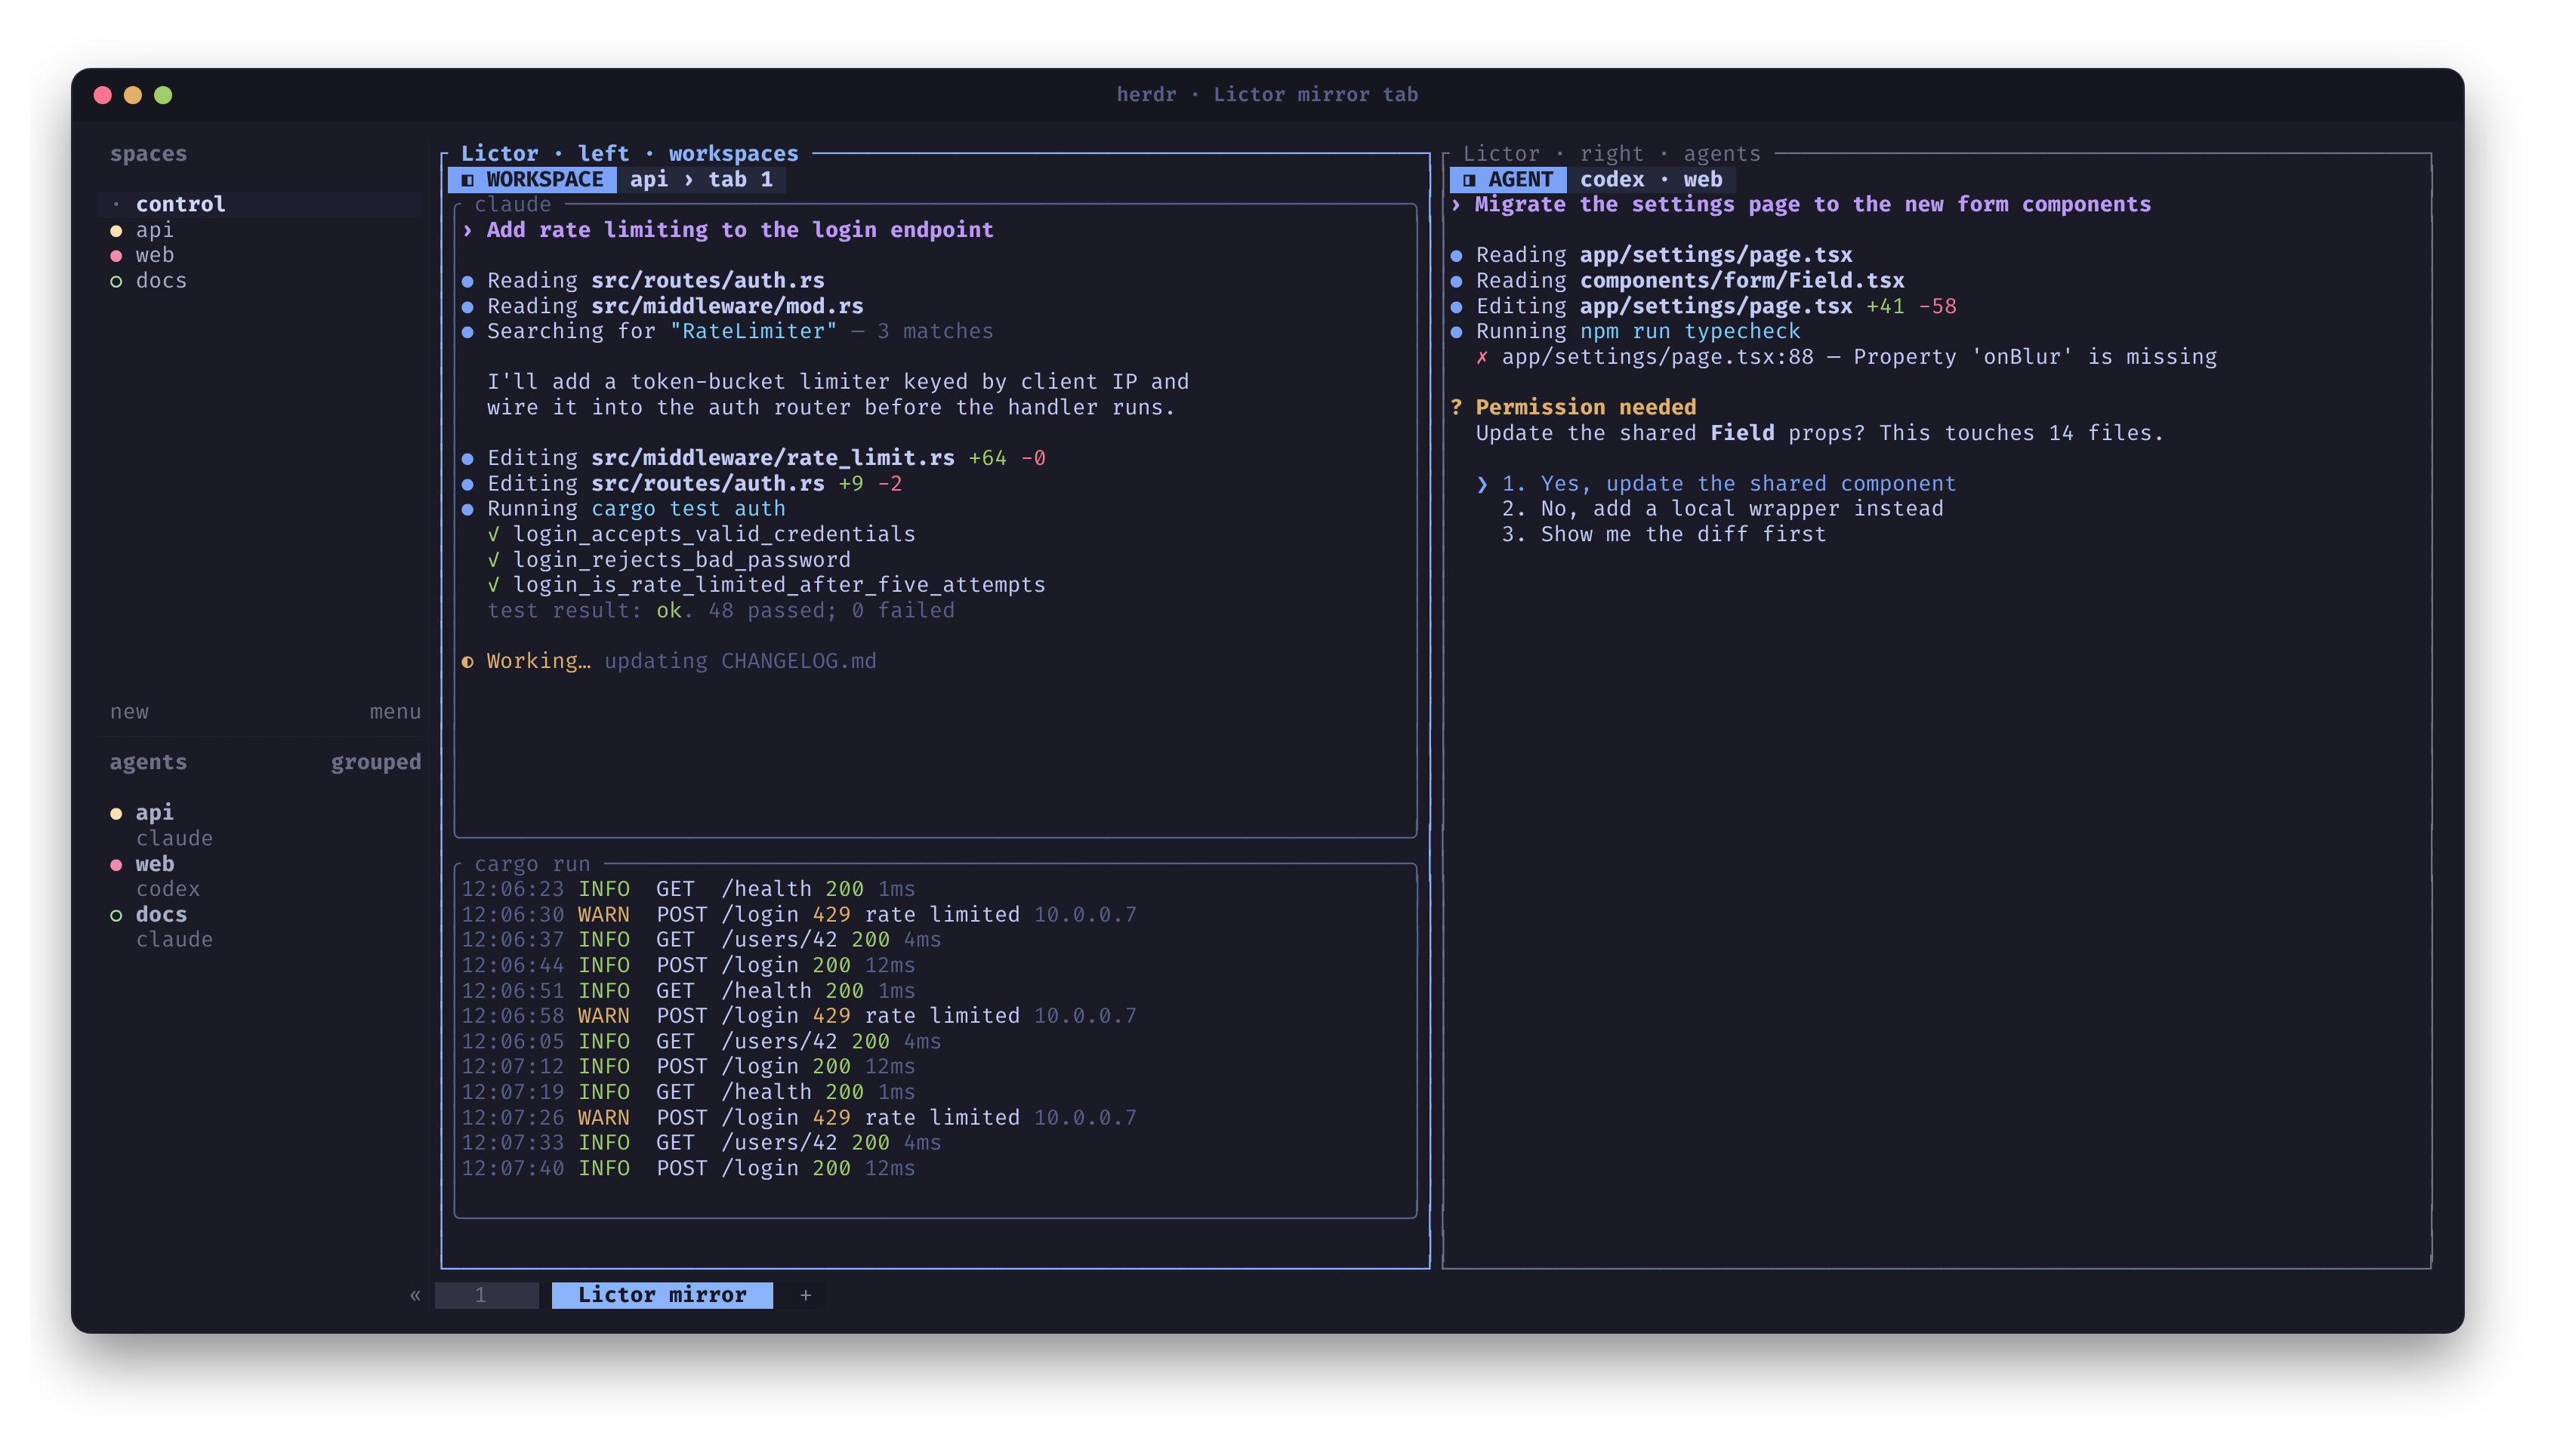Select the docs agent group
The height and width of the screenshot is (1456, 2560).
[161, 914]
